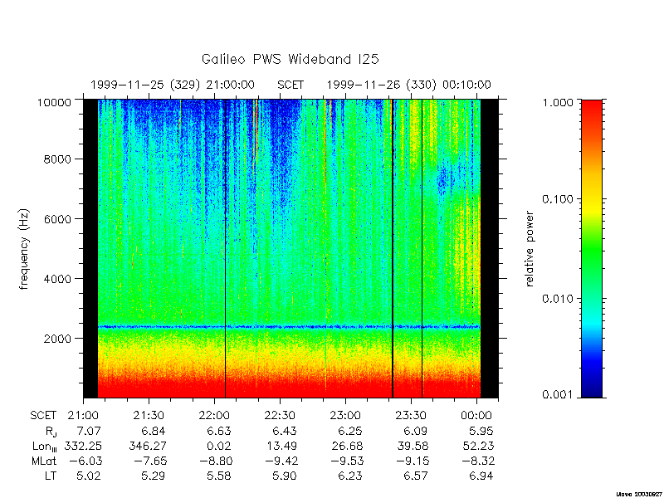The image size is (664, 498).
Task: Click the longitude value 26.68
Action: click(x=347, y=446)
